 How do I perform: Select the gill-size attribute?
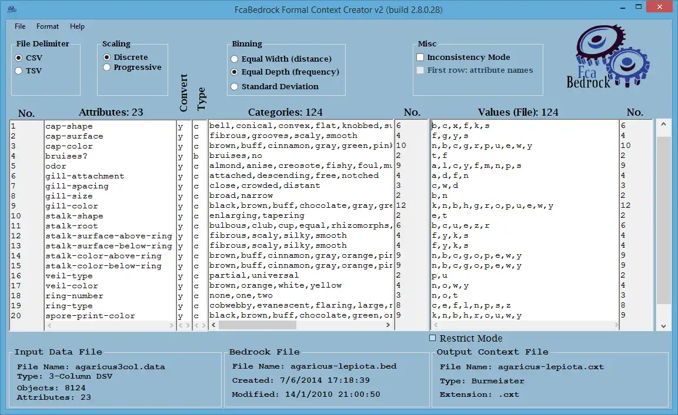(x=69, y=196)
